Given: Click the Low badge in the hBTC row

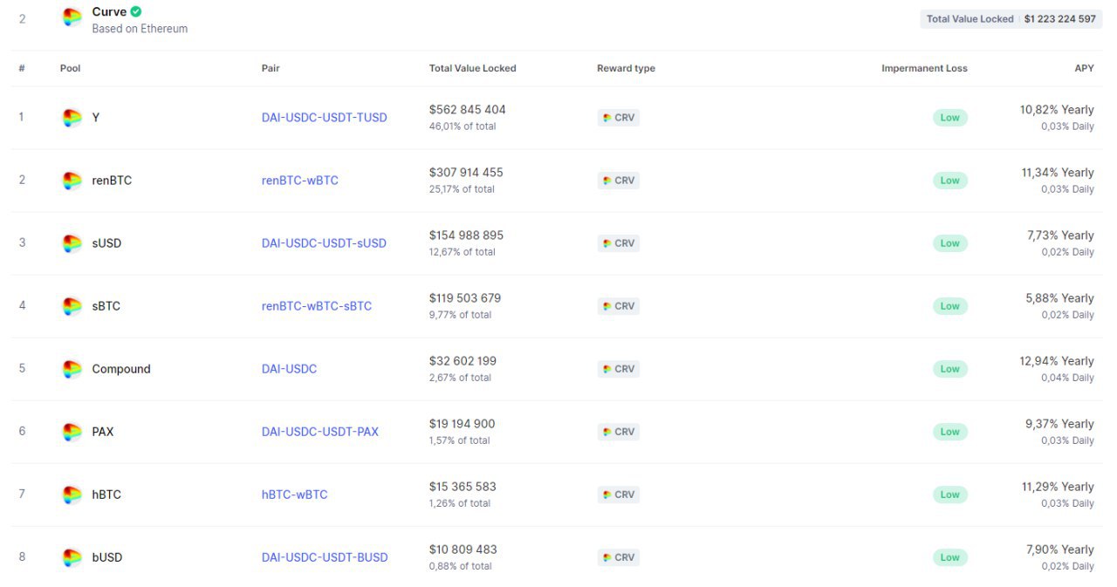Looking at the screenshot, I should click(x=950, y=495).
